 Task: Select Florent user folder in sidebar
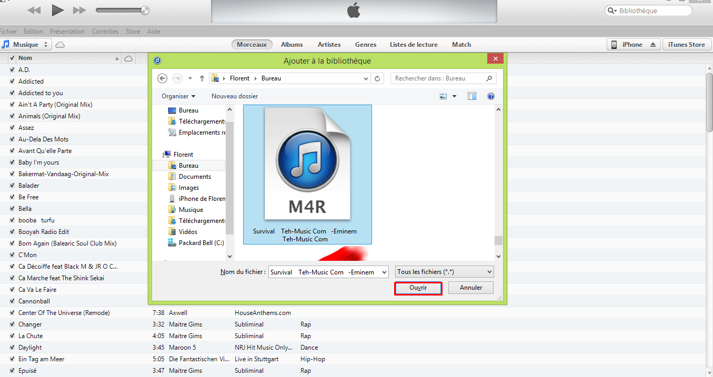click(x=178, y=155)
